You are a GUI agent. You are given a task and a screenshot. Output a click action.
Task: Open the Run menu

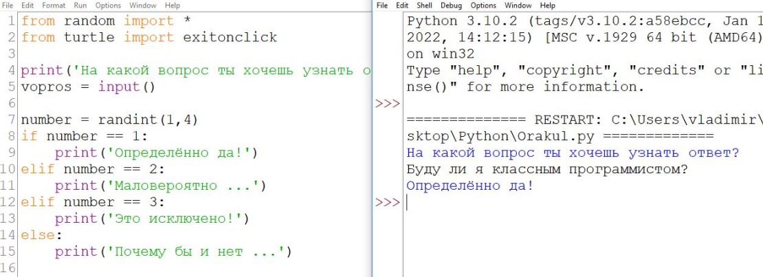coord(80,5)
